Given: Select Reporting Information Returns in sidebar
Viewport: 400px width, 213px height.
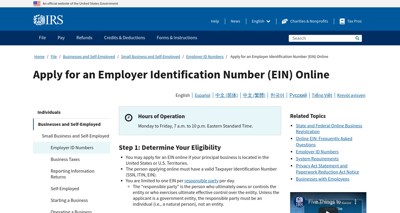Looking at the screenshot, I should click(72, 174).
